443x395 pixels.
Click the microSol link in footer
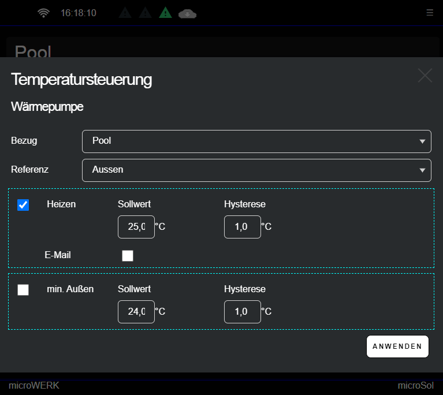click(x=416, y=385)
